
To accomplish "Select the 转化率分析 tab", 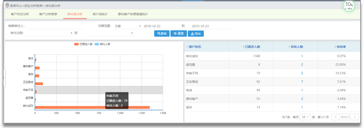I will 75,14.
